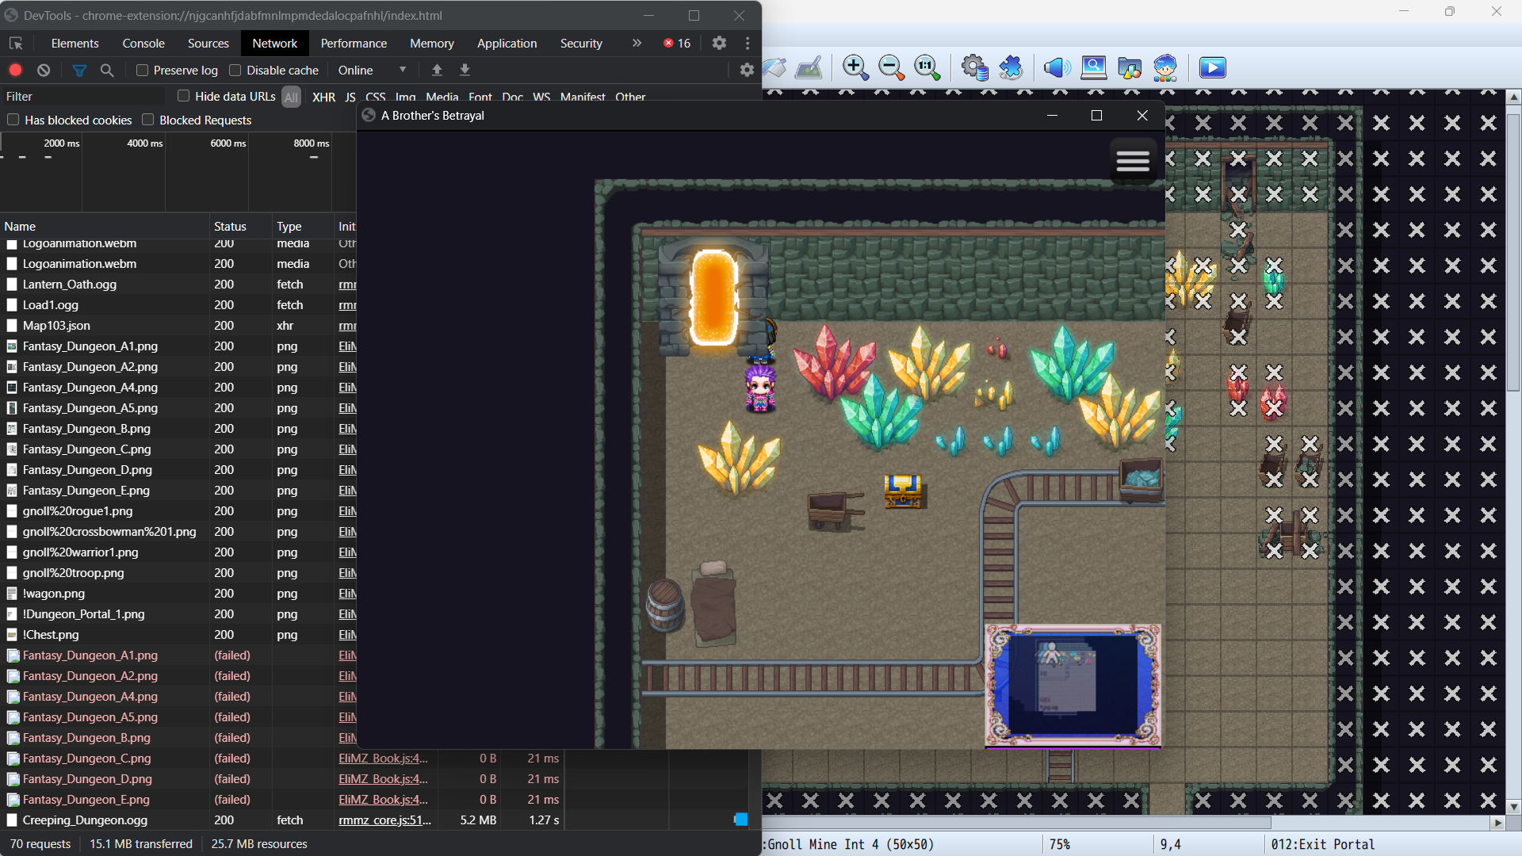Stop recording network log with red button
Image resolution: width=1522 pixels, height=856 pixels.
pyautogui.click(x=15, y=71)
